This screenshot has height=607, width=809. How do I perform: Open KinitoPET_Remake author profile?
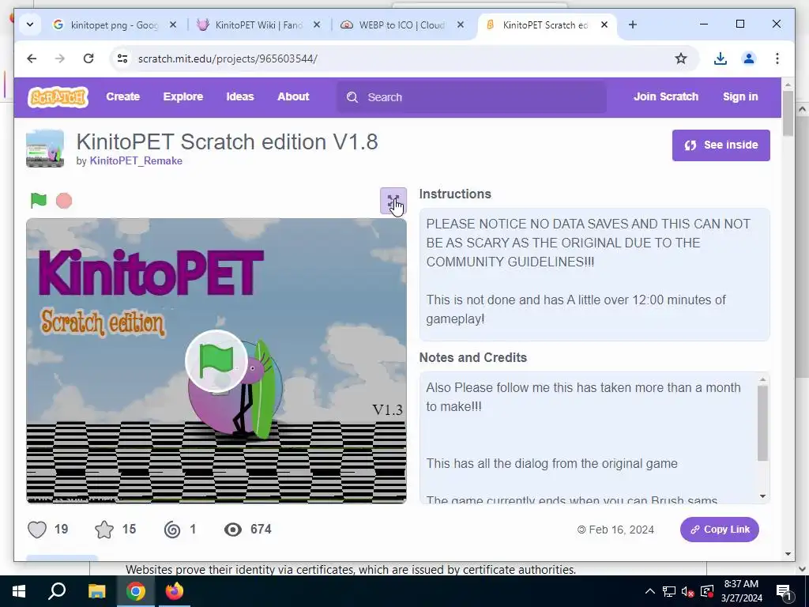point(136,161)
